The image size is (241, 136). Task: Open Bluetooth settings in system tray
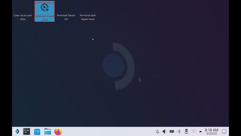click(x=179, y=131)
